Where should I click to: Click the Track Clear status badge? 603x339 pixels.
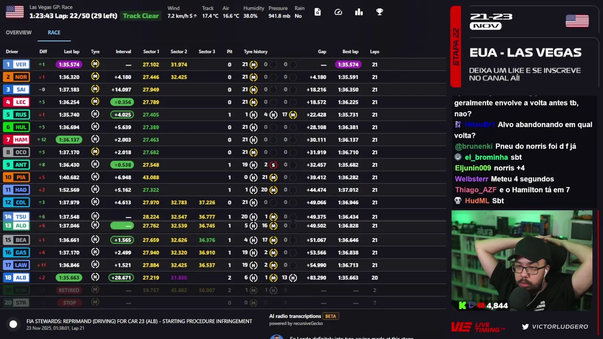point(141,16)
